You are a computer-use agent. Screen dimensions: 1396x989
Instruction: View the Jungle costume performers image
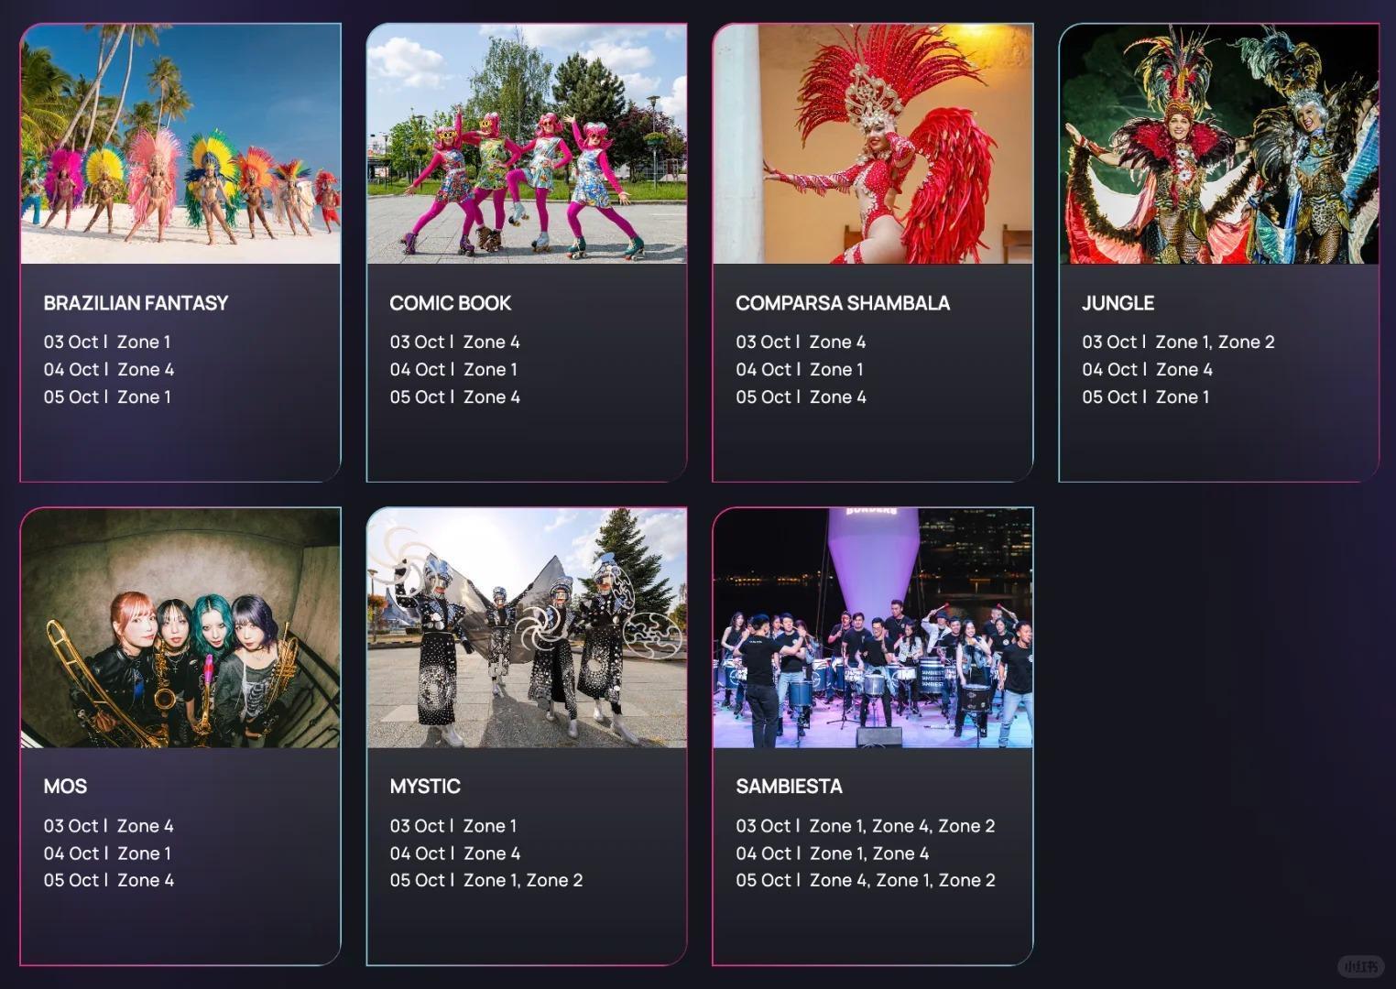(x=1219, y=145)
